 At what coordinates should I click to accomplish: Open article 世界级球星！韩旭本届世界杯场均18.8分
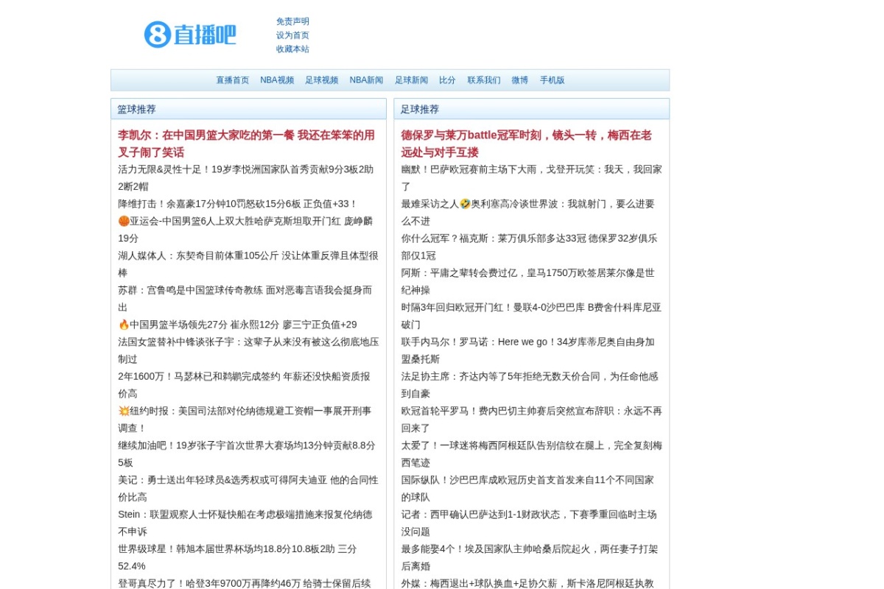(238, 557)
